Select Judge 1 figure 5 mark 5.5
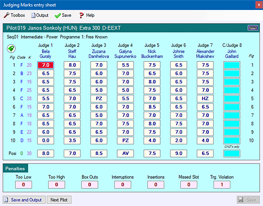Image resolution: width=263 pixels, height=206 pixels. (x=46, y=99)
